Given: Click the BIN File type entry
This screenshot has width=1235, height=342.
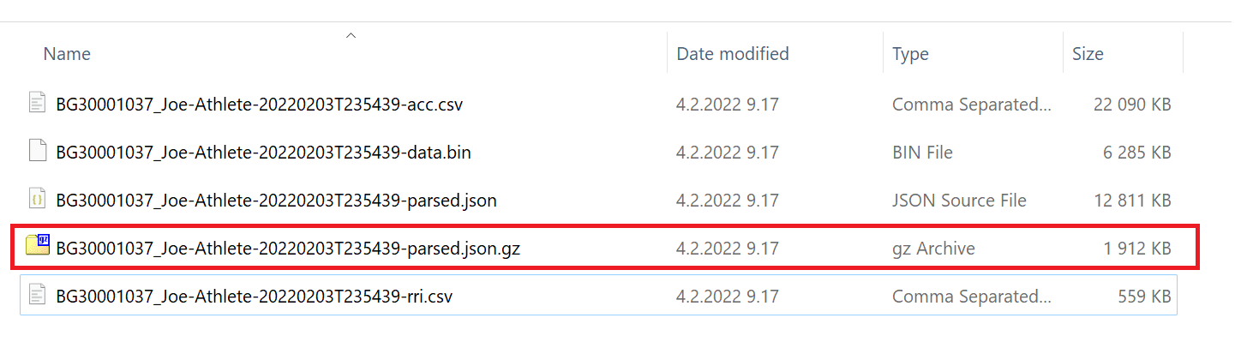Looking at the screenshot, I should click(x=922, y=153).
